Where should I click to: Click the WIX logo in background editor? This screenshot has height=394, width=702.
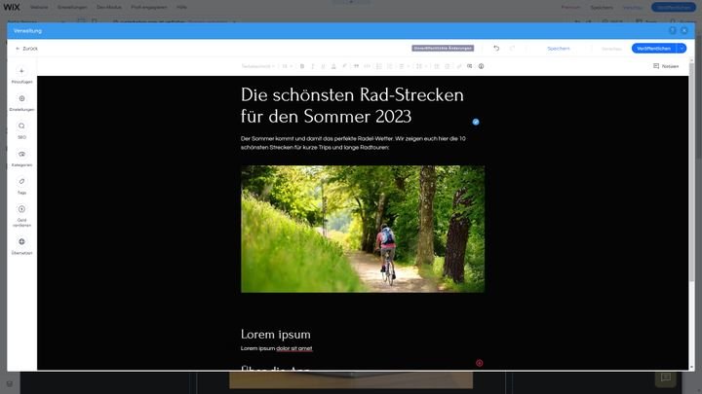(12, 7)
